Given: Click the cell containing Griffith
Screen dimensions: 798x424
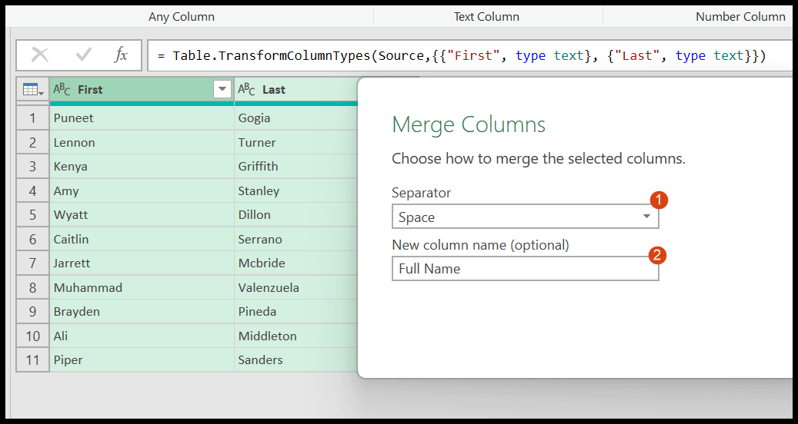Looking at the screenshot, I should (x=295, y=167).
